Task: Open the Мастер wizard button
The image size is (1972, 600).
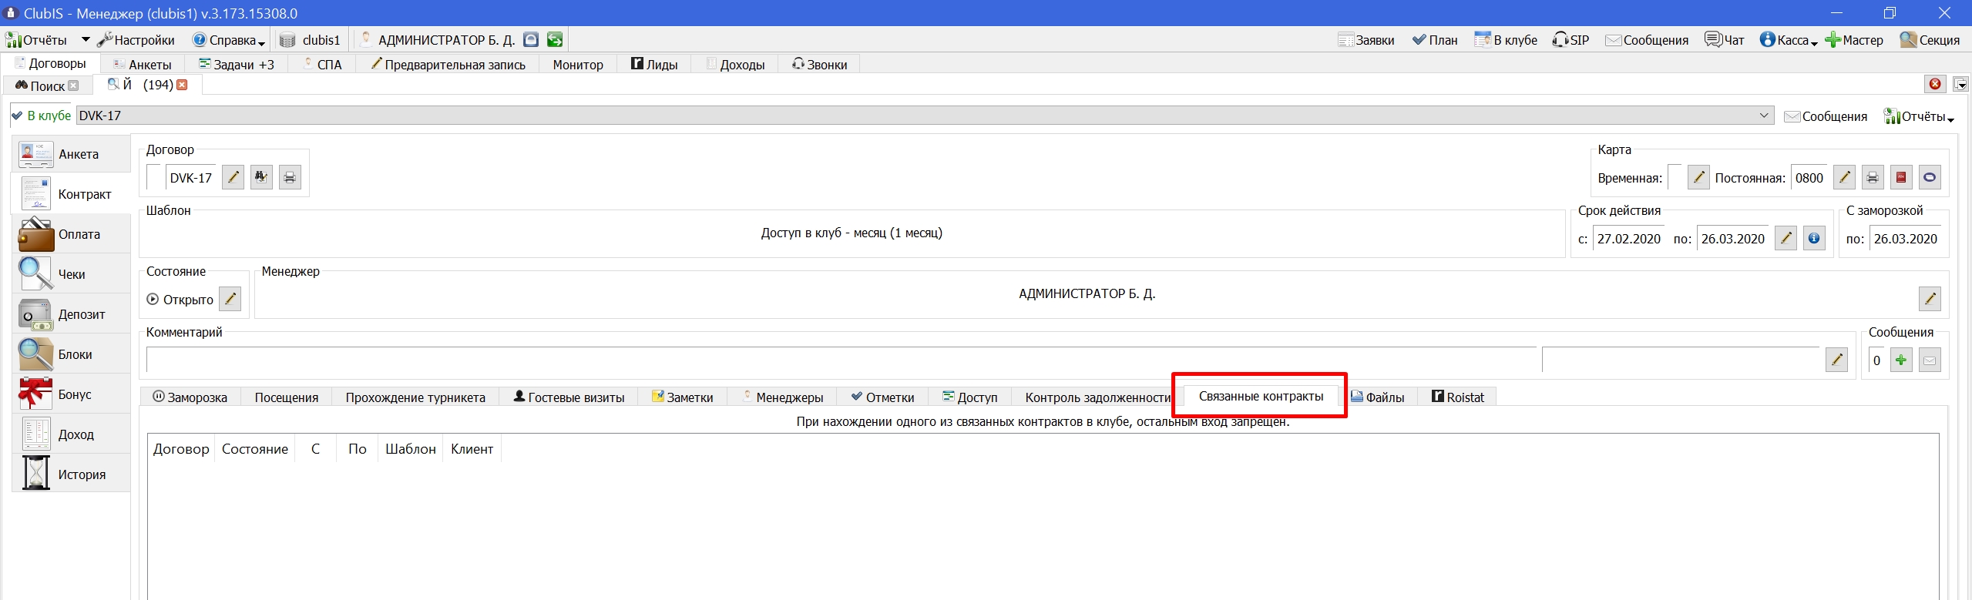Action: [x=1854, y=40]
